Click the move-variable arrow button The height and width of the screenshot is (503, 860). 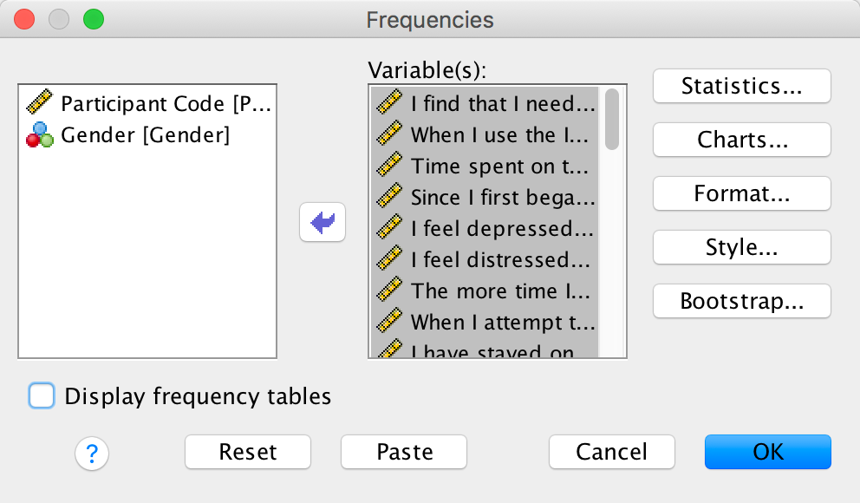pos(322,223)
